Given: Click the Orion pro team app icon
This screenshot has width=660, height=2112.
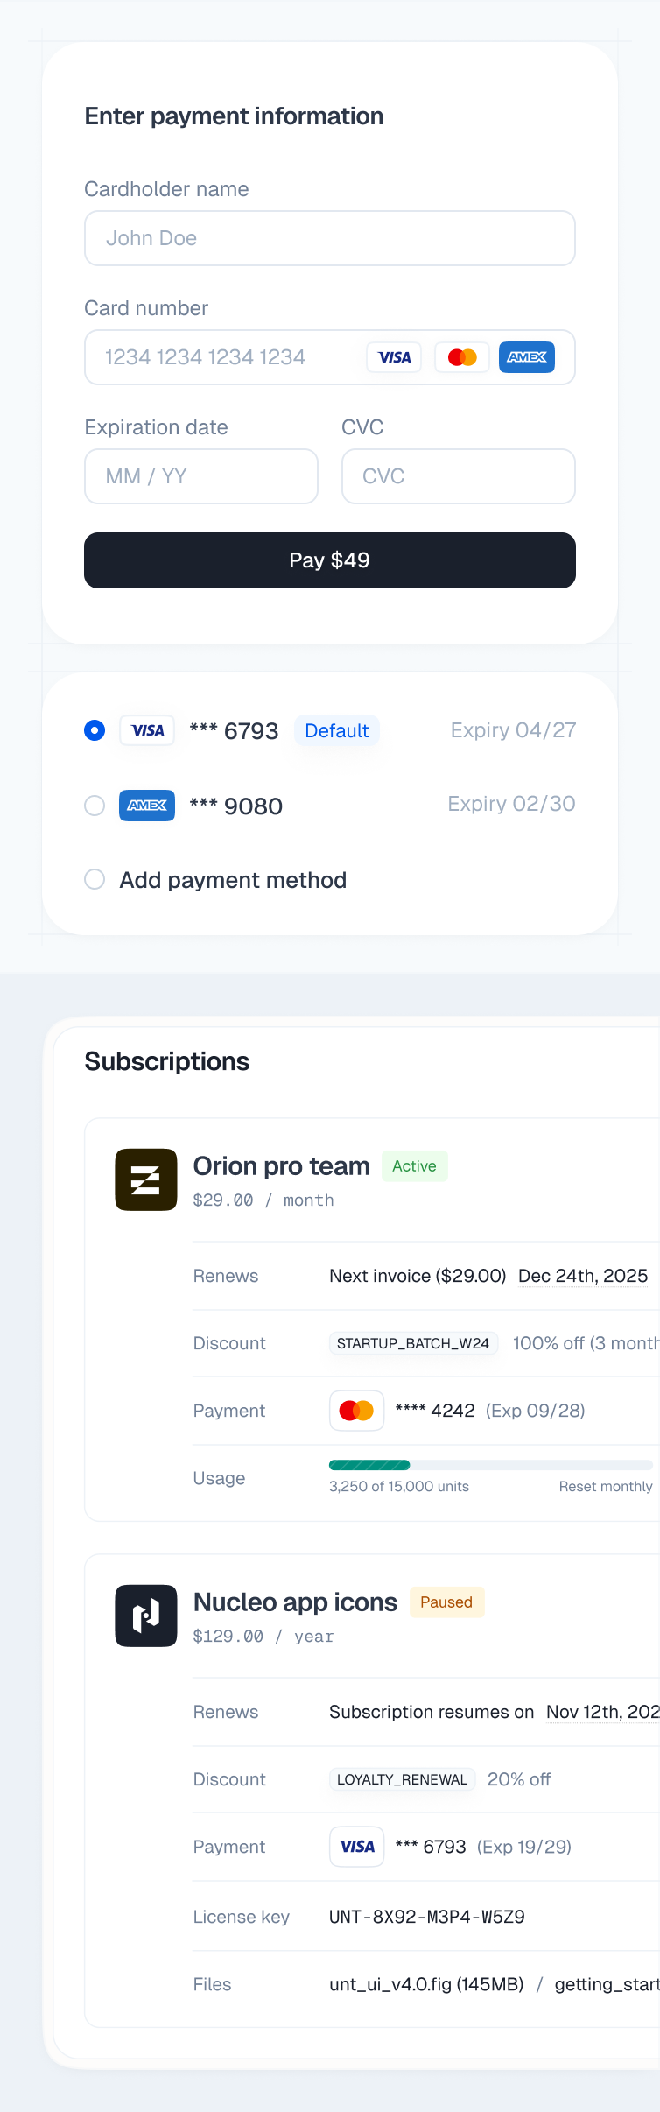Looking at the screenshot, I should click(145, 1179).
